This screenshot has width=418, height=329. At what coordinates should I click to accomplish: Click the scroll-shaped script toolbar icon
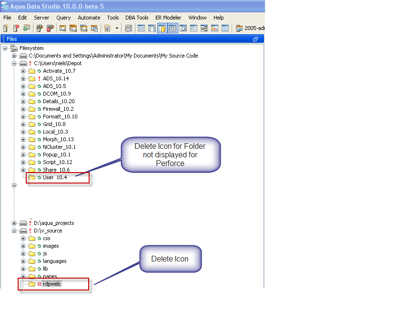click(x=129, y=28)
